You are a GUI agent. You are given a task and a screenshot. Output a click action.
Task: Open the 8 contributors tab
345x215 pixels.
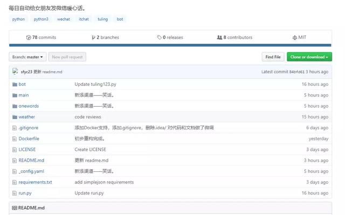pyautogui.click(x=234, y=37)
